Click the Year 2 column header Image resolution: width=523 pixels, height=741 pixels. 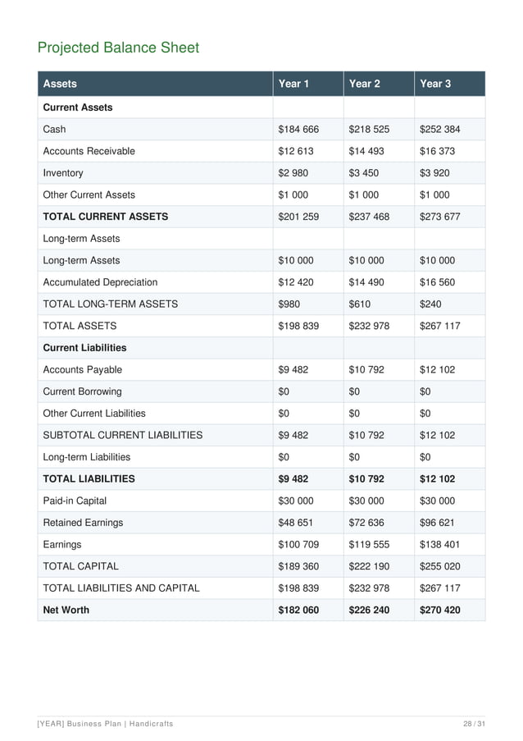[x=365, y=84]
